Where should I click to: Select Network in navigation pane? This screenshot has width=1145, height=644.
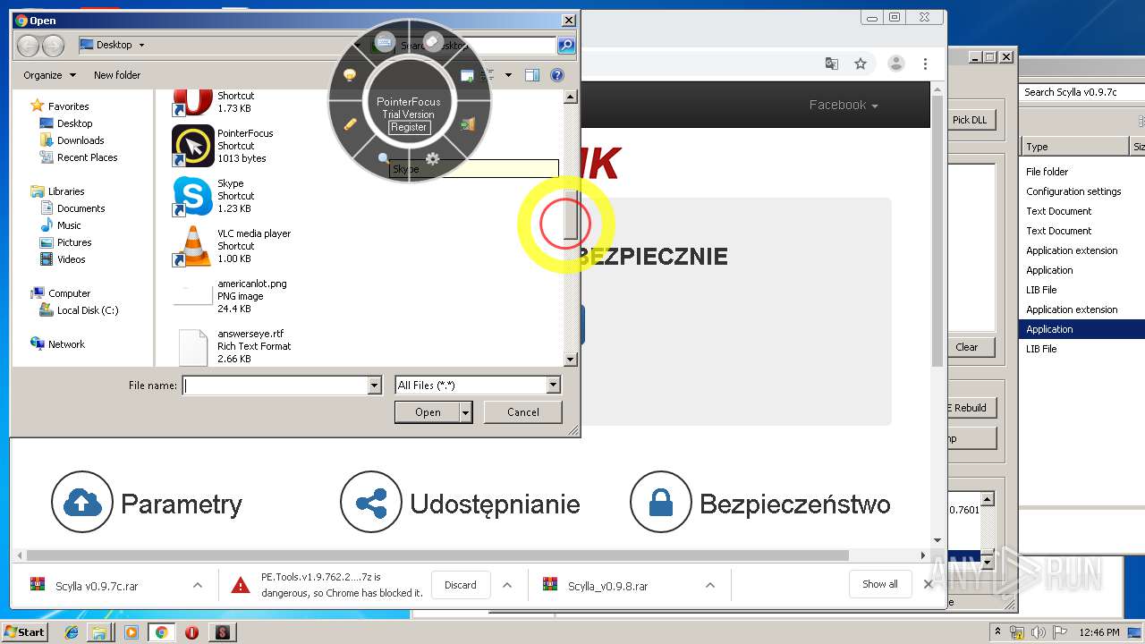(66, 344)
